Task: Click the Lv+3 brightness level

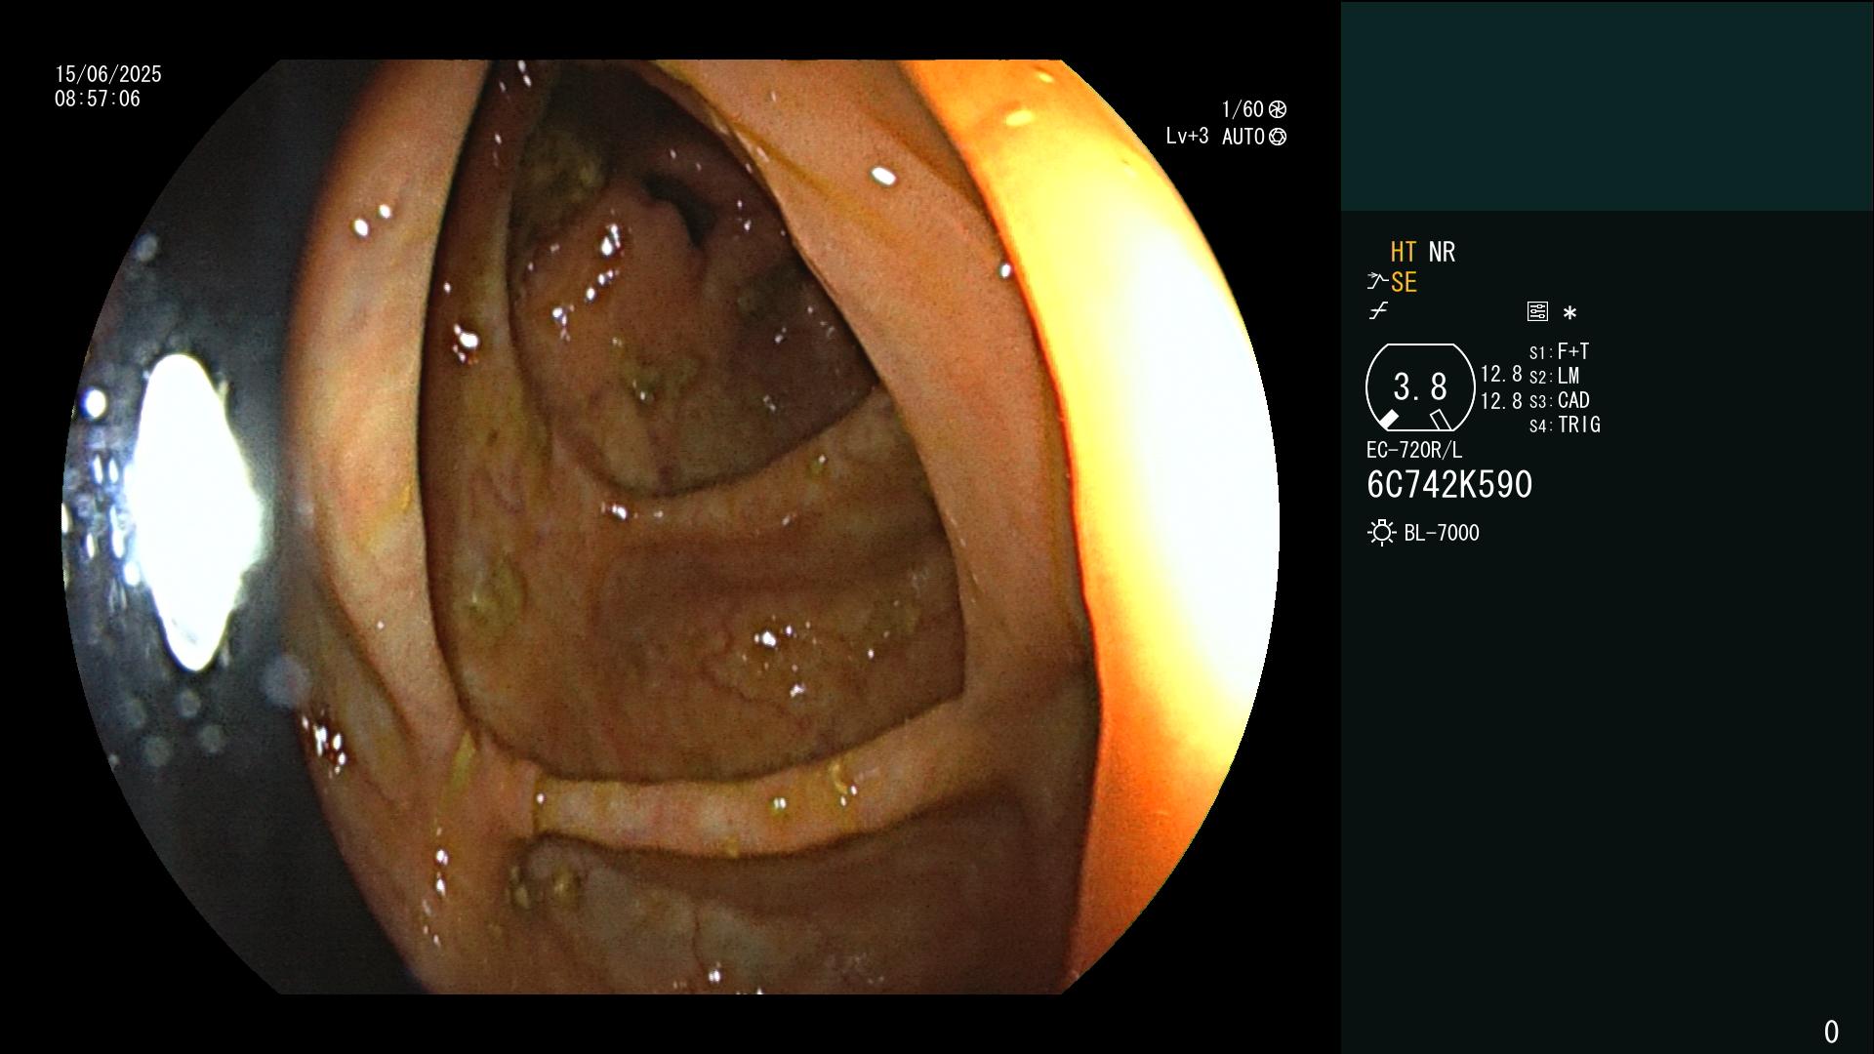Action: [x=1187, y=137]
